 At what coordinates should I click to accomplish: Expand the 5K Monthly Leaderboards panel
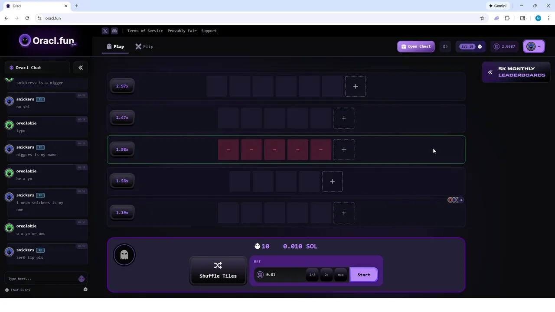(x=516, y=72)
